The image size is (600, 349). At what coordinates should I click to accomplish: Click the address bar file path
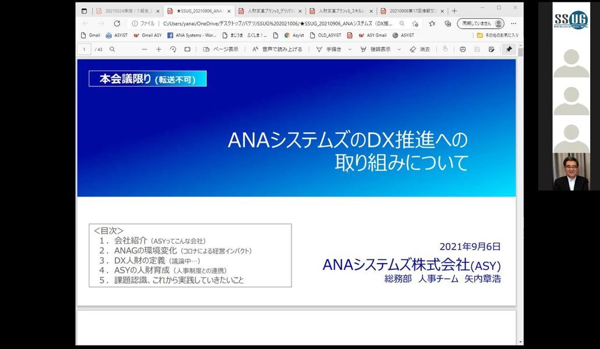278,23
